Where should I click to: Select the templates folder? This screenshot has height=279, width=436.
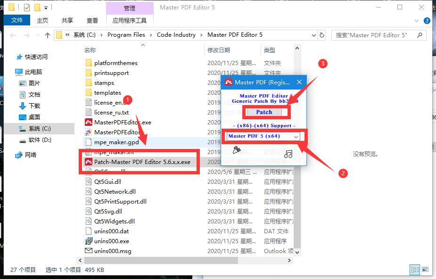[x=107, y=93]
